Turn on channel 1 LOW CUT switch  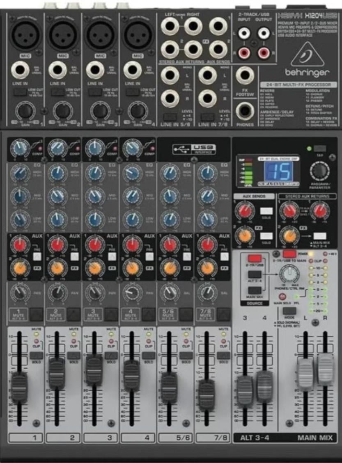pos(20,92)
